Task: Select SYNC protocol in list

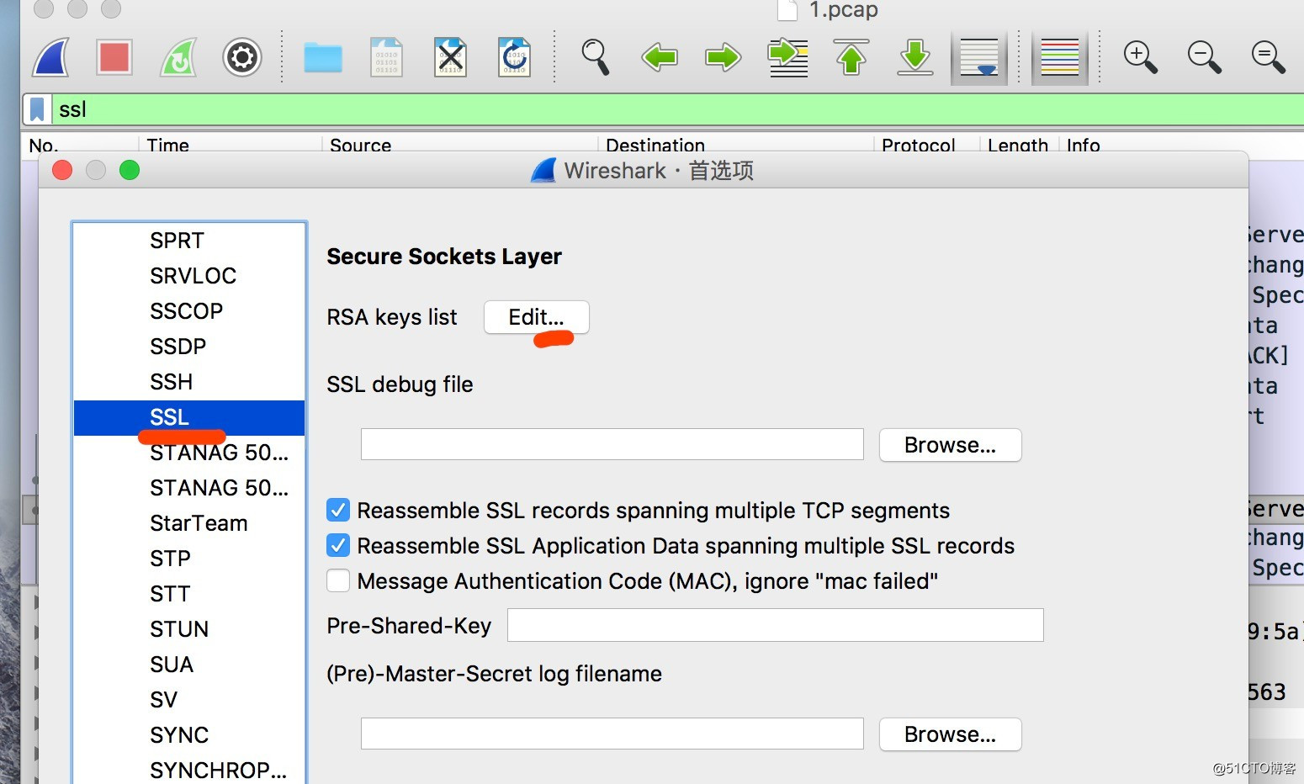Action: tap(189, 735)
